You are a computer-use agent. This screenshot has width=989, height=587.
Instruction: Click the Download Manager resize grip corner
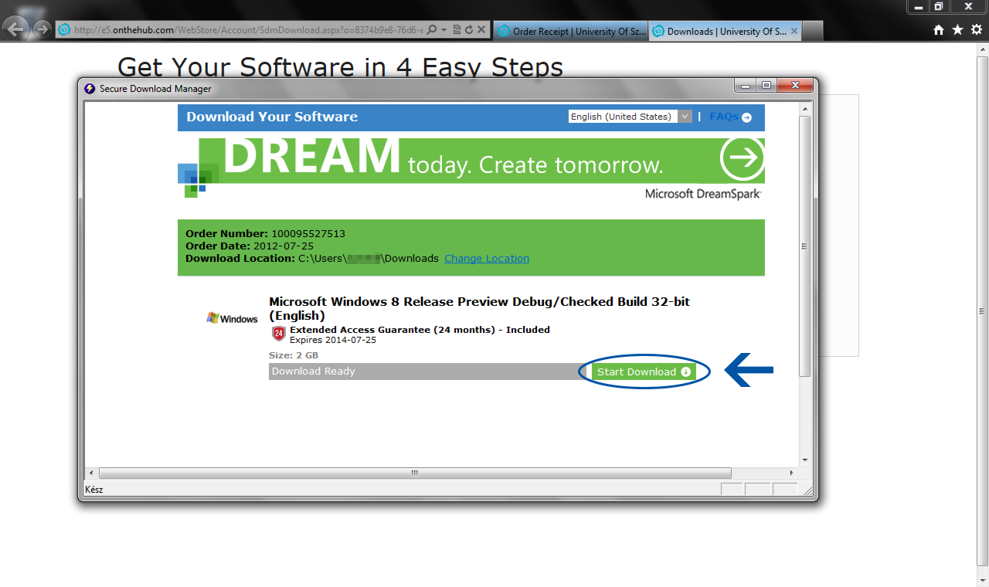[x=807, y=491]
